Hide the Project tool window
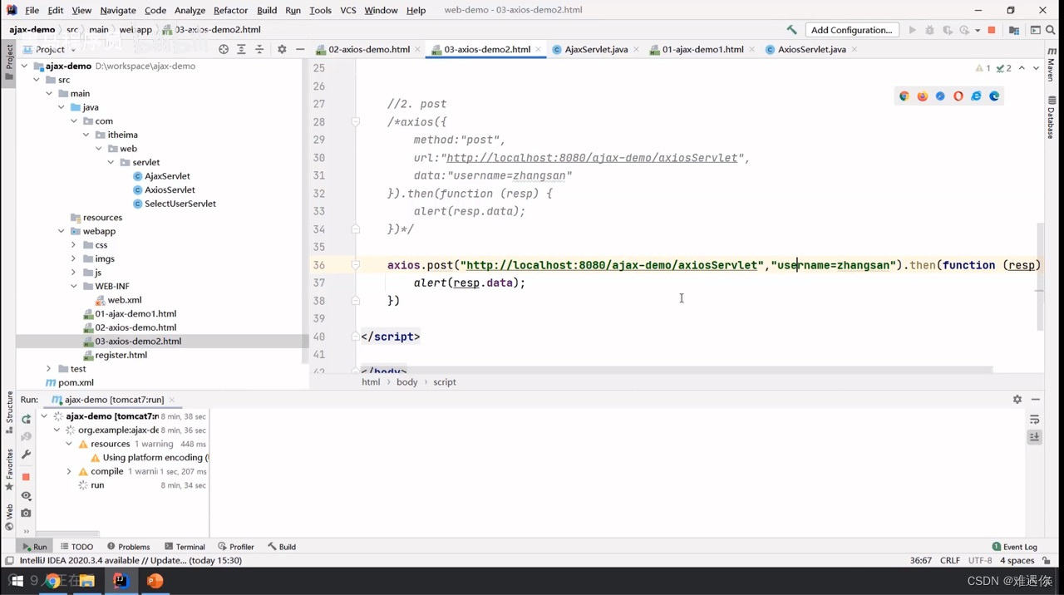 click(300, 50)
